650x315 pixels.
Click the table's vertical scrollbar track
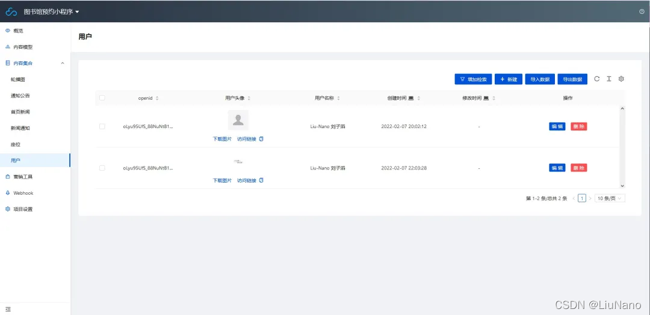pyautogui.click(x=622, y=147)
